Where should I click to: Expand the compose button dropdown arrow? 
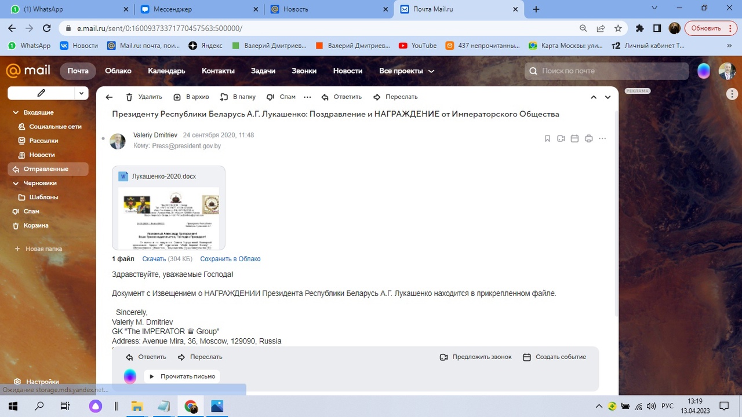tap(82, 93)
